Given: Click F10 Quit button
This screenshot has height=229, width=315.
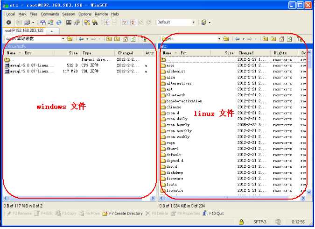Looking at the screenshot, I should pos(213,213).
